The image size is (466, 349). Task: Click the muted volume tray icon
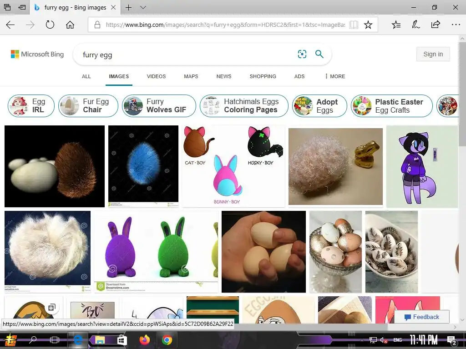[384, 340]
